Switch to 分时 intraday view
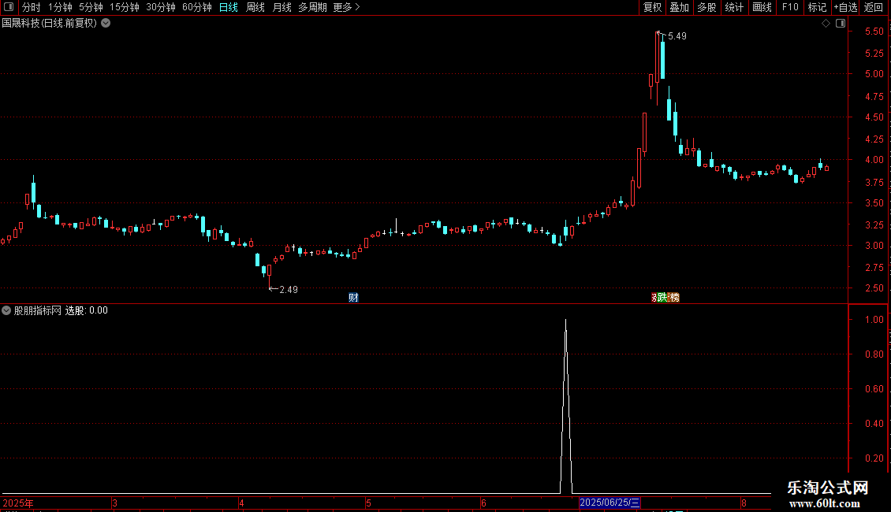The height and width of the screenshot is (512, 891). point(32,7)
